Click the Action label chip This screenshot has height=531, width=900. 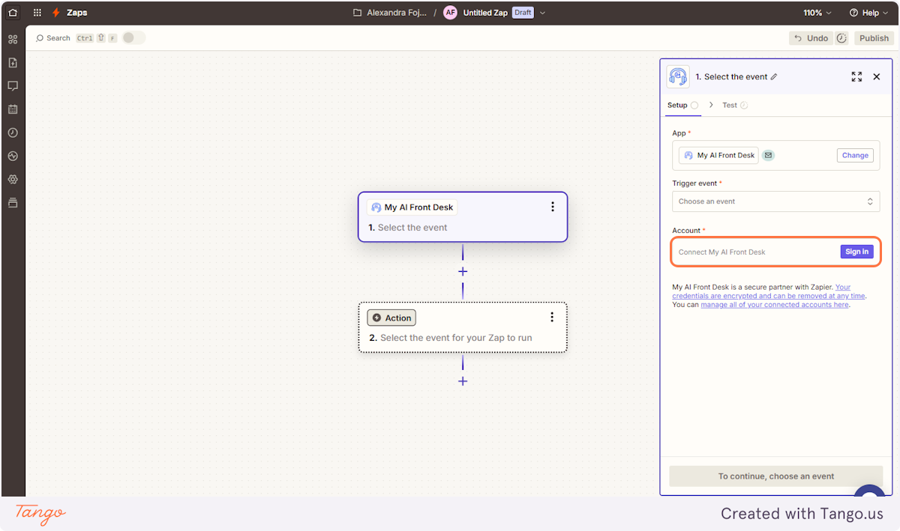[391, 318]
